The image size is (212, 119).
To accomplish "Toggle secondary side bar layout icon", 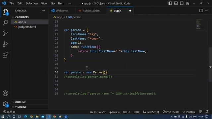I will pyautogui.click(x=182, y=3).
